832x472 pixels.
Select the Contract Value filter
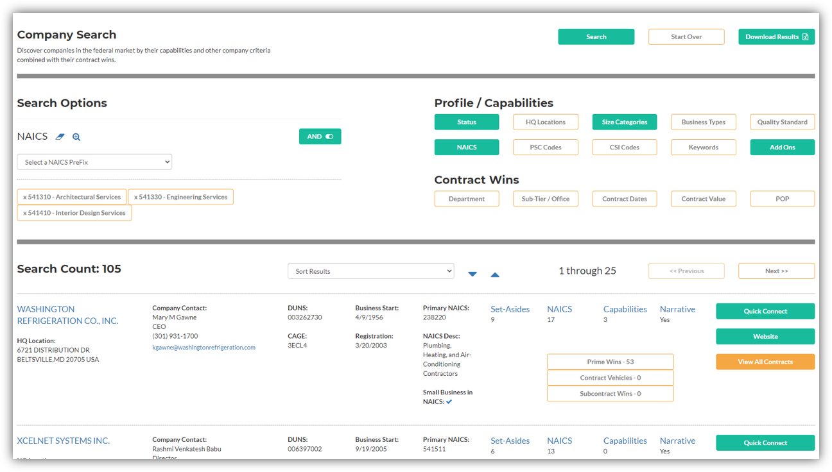pyautogui.click(x=704, y=199)
